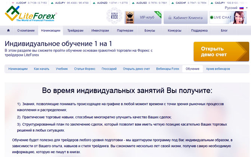Click the red down arrow beside AUDCHF

tap(13, 3)
